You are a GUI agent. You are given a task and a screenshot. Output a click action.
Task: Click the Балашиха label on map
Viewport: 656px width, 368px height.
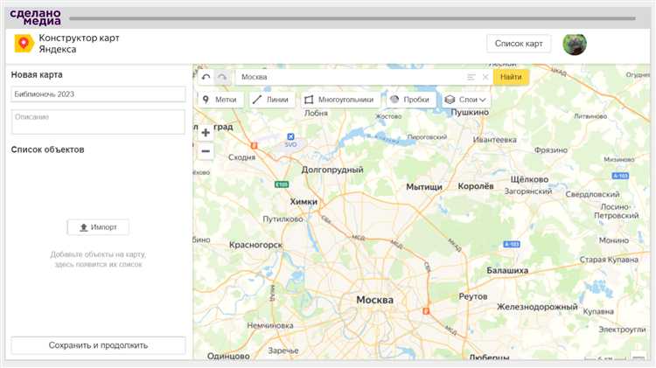tap(507, 271)
